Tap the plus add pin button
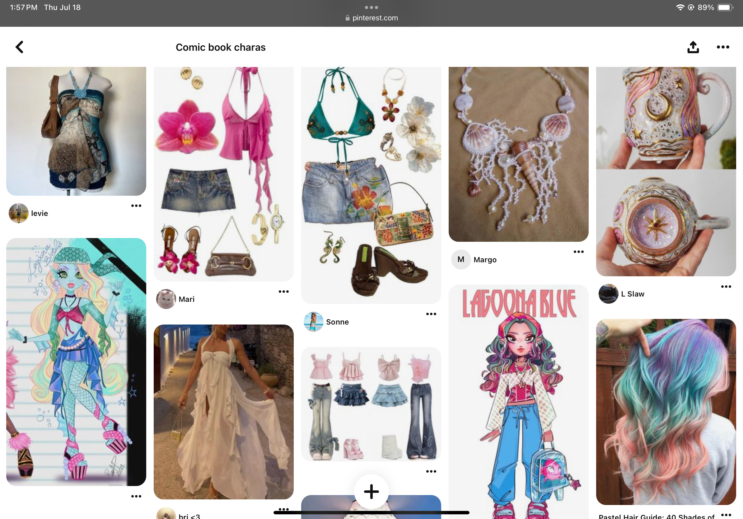Image resolution: width=743 pixels, height=519 pixels. 371,491
